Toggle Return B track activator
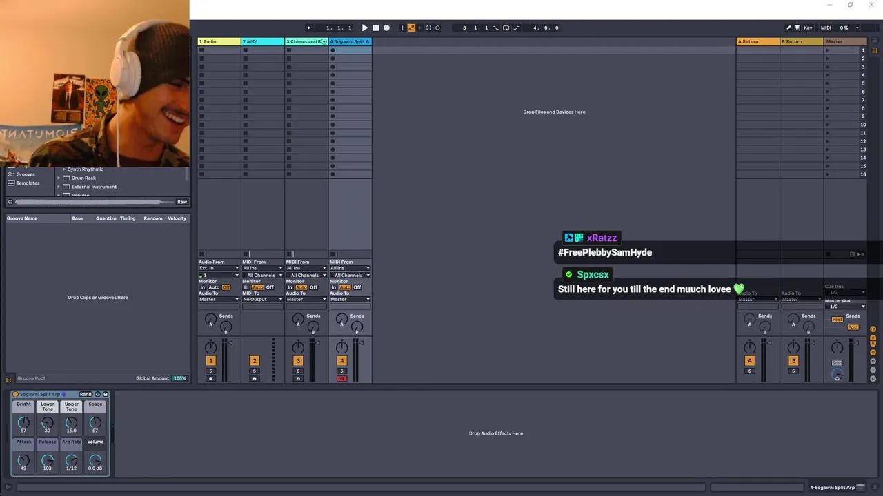This screenshot has height=496, width=883. tap(793, 361)
